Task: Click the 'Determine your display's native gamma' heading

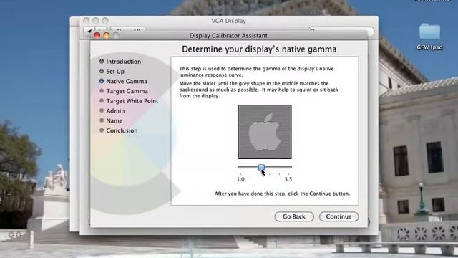Action: coord(259,49)
